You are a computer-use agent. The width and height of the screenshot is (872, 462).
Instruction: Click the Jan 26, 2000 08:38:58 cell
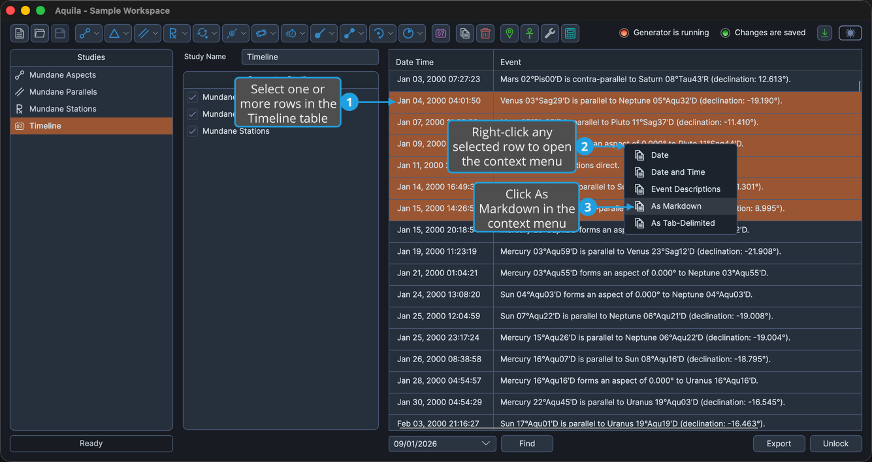point(441,360)
